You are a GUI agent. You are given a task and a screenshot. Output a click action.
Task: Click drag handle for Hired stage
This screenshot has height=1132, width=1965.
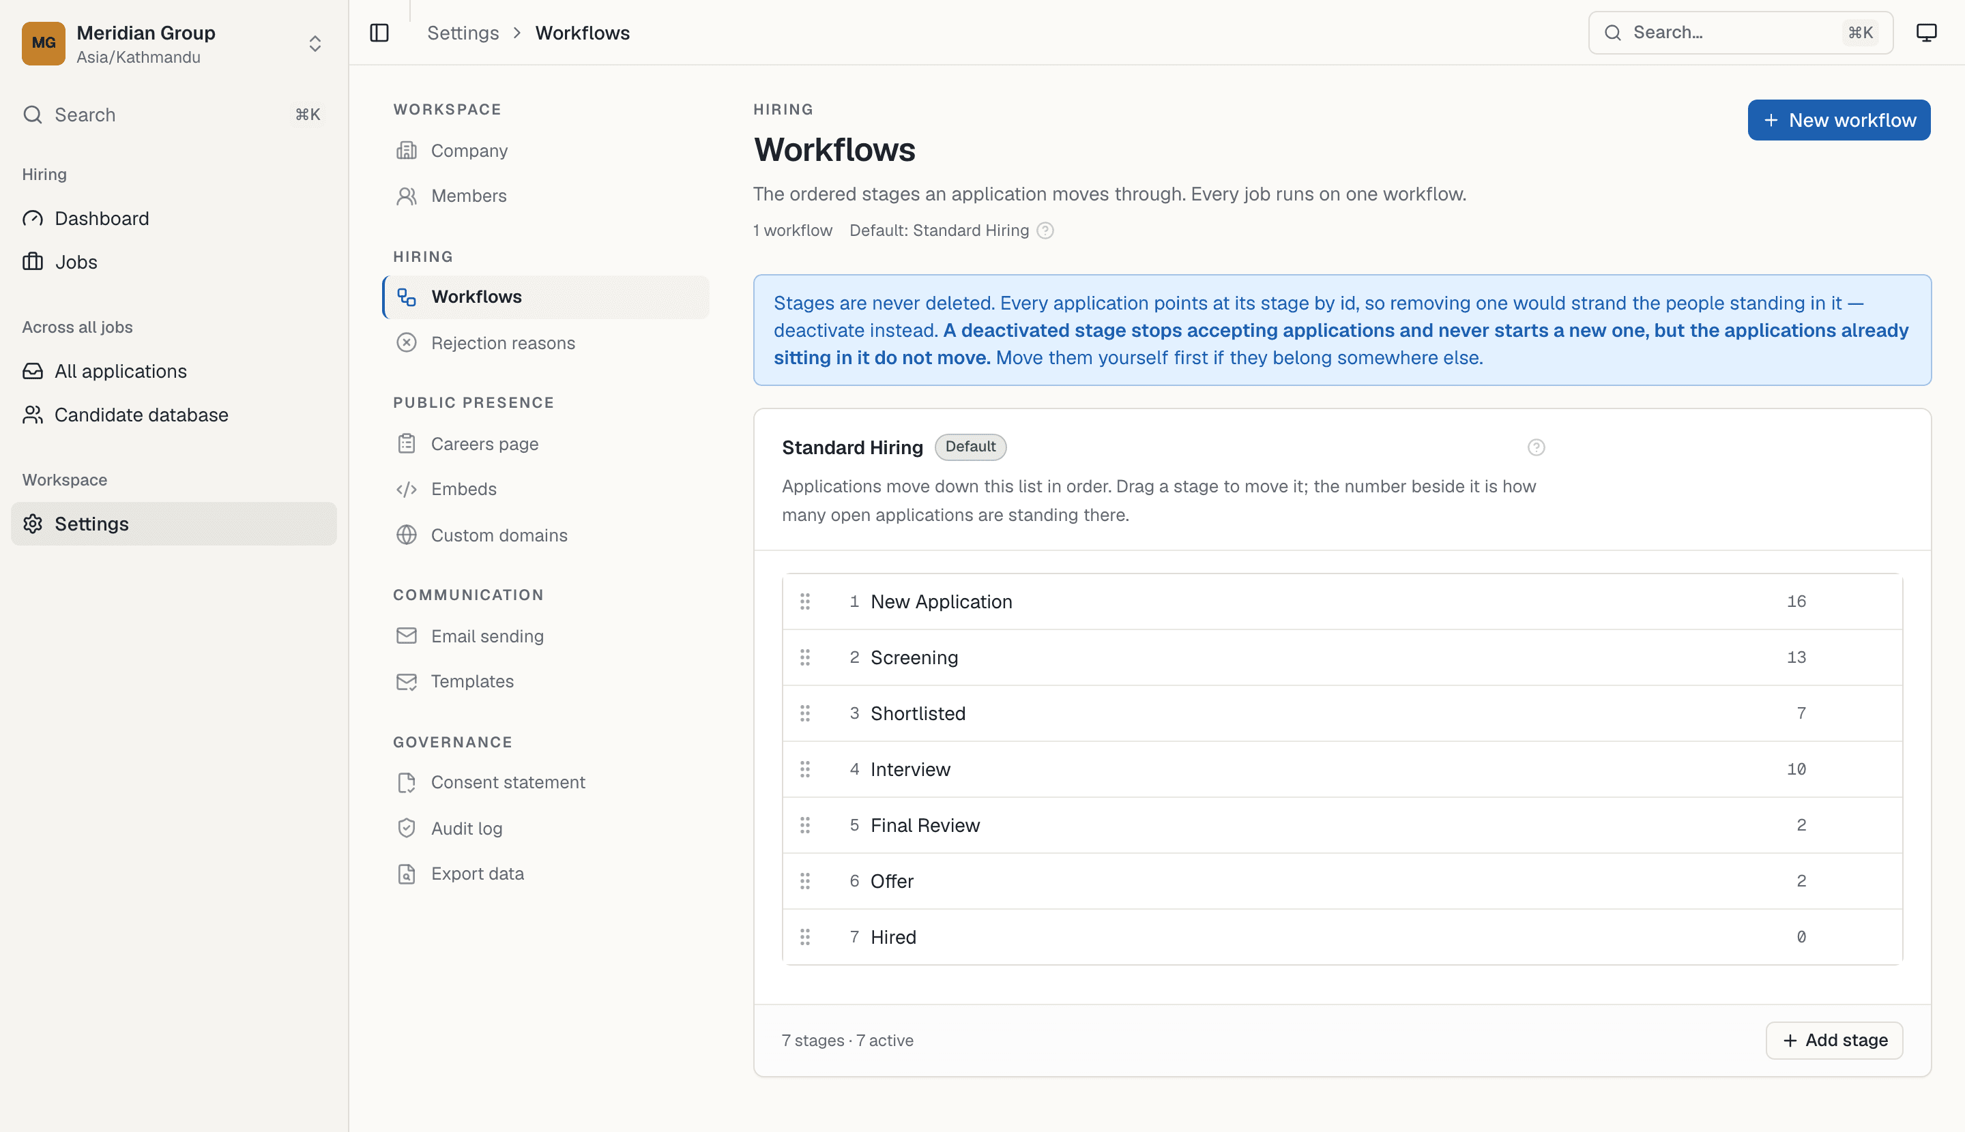[x=805, y=938]
